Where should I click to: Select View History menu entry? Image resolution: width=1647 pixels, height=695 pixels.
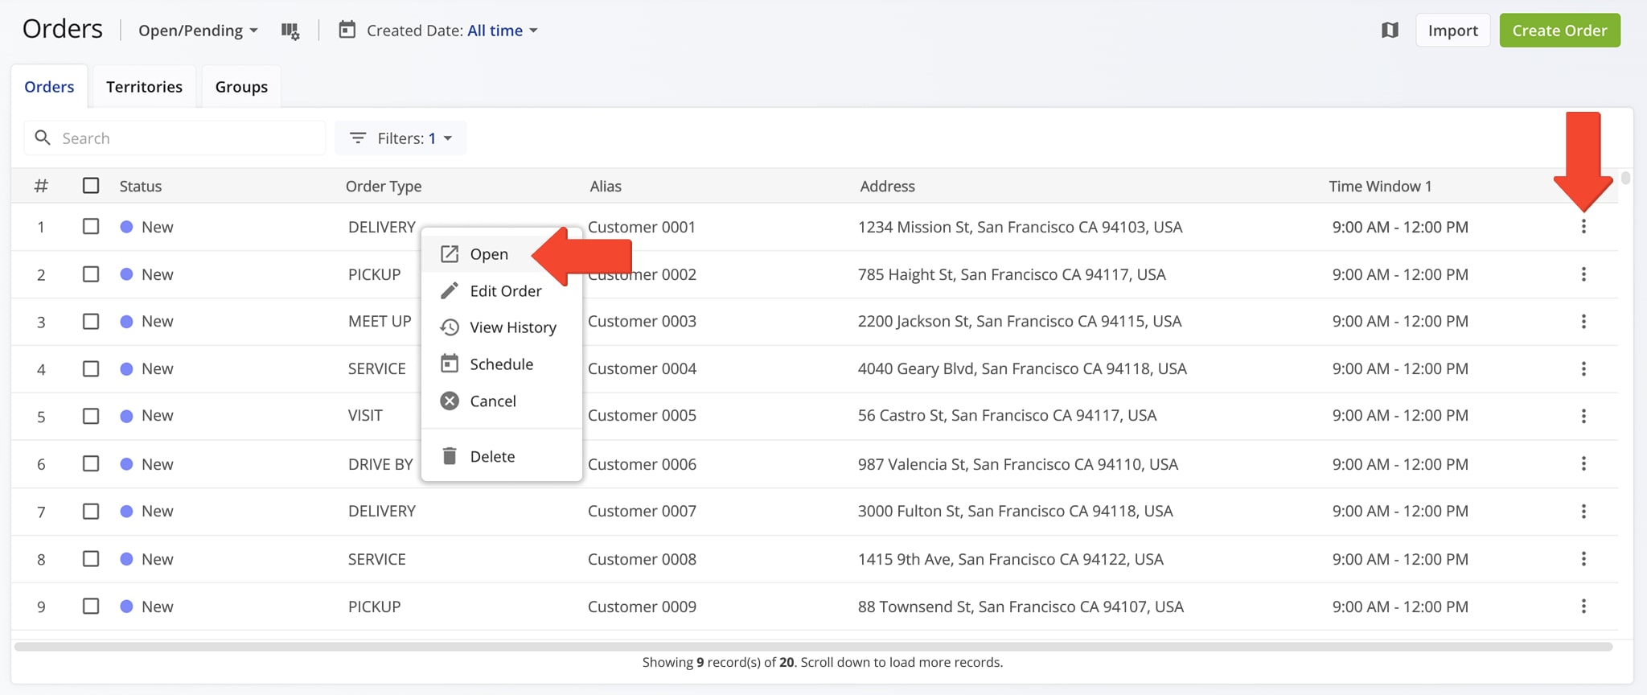coord(501,327)
